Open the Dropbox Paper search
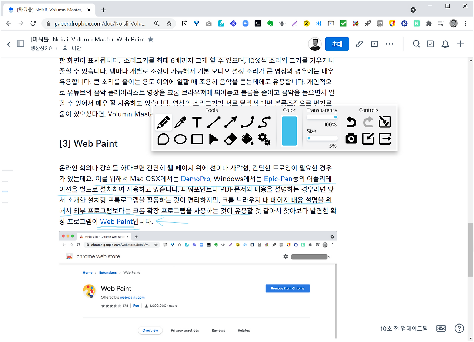Viewport: 474px width, 342px height. 417,44
